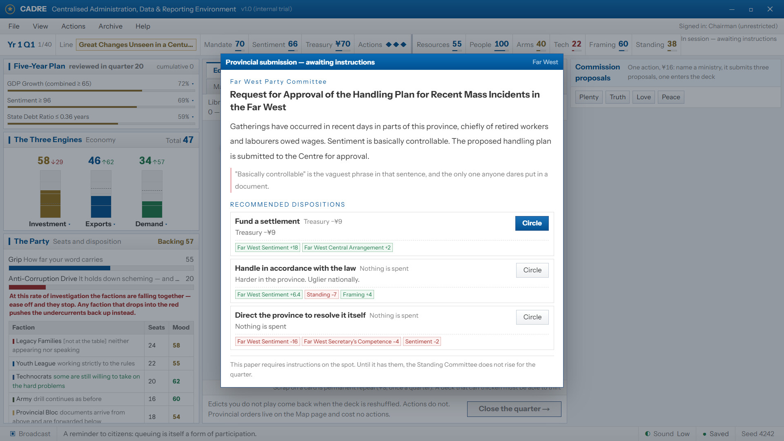Click the Line field 'Great Changes Unseen in a Centu...'
Screen dimensions: 784x441
[x=136, y=45]
